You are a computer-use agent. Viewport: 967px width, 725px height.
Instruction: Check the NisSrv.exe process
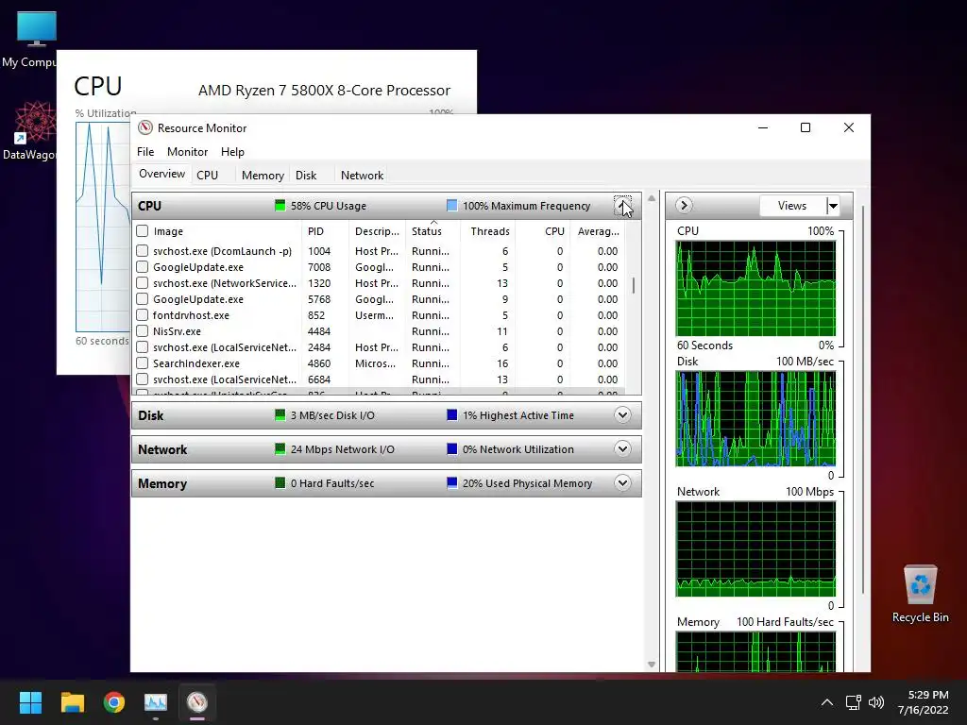coord(143,331)
